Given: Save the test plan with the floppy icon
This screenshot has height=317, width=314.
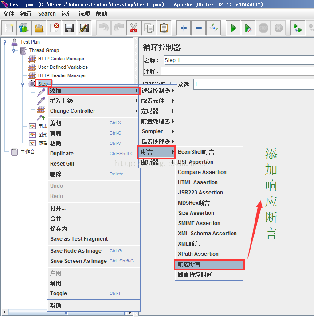Looking at the screenshot, I should tap(69, 28).
